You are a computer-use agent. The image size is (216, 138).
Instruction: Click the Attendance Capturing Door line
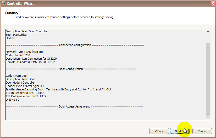click(58, 89)
